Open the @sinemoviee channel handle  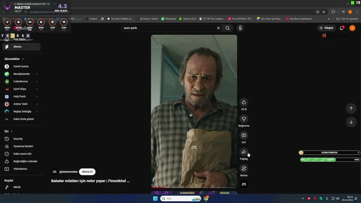[x=68, y=172]
